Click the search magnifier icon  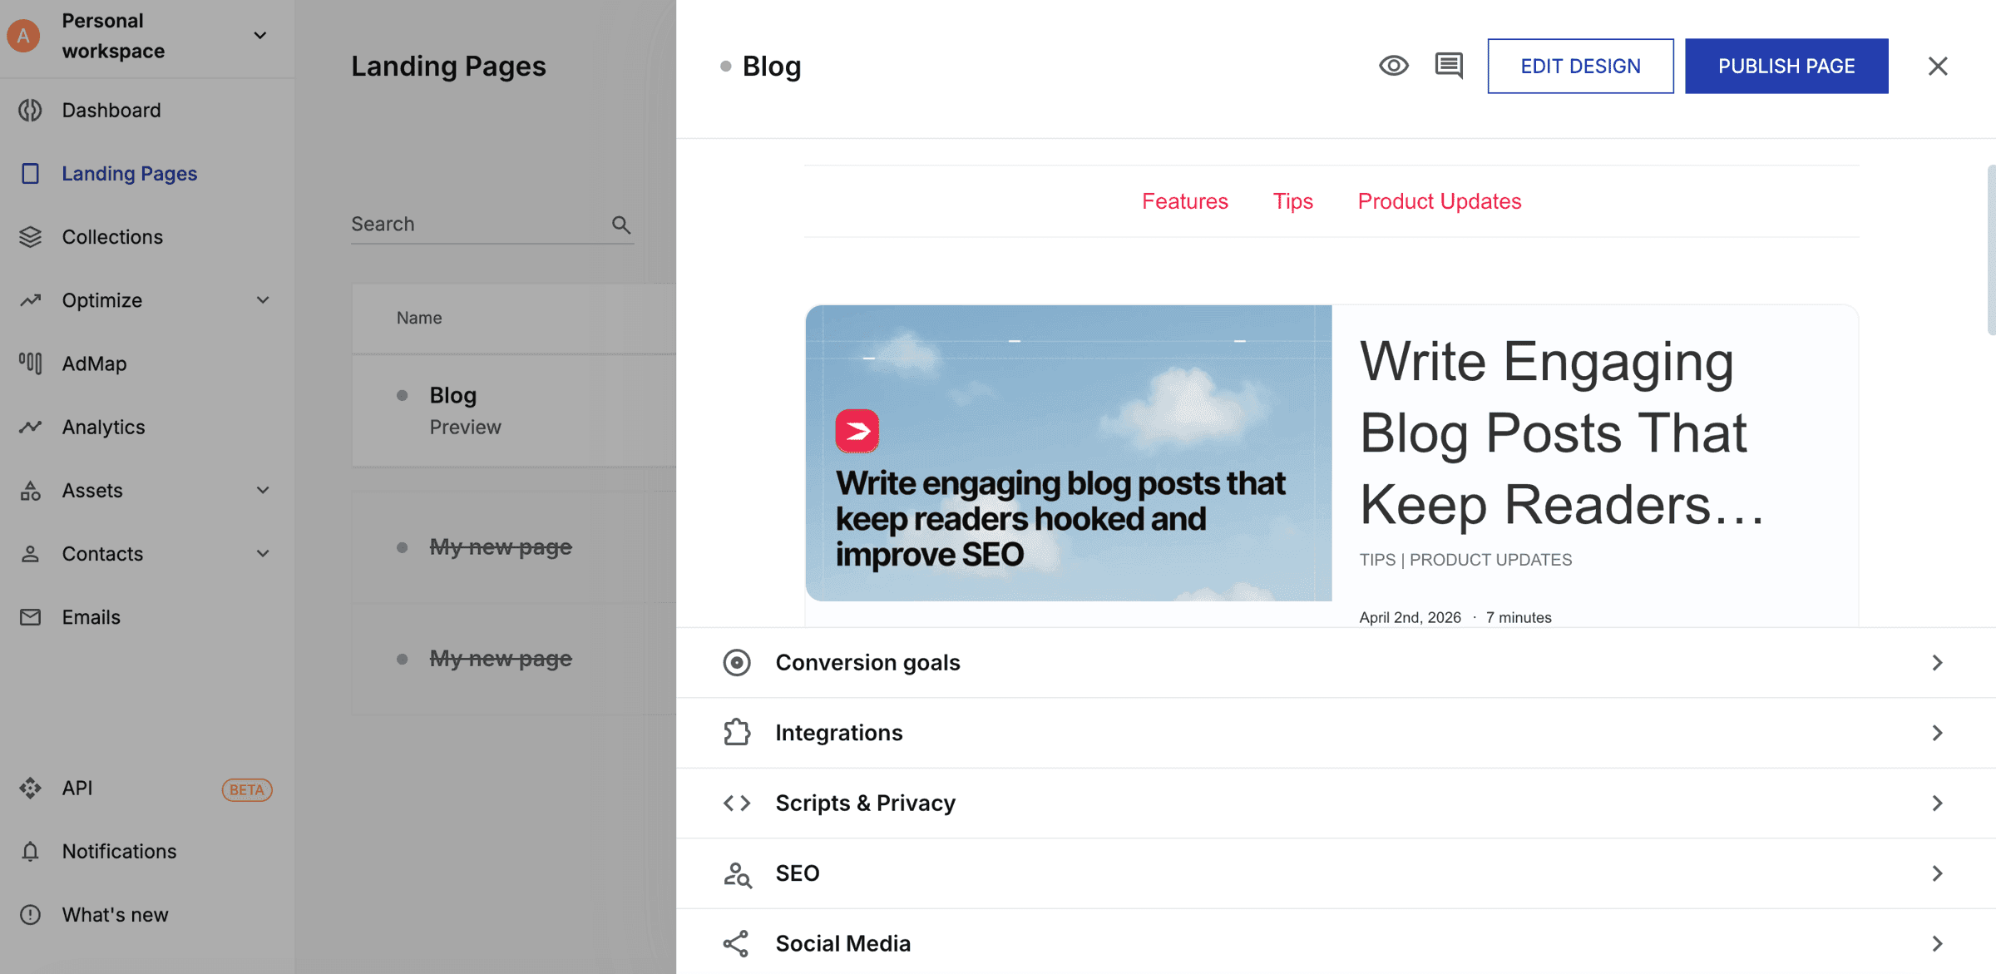tap(621, 225)
